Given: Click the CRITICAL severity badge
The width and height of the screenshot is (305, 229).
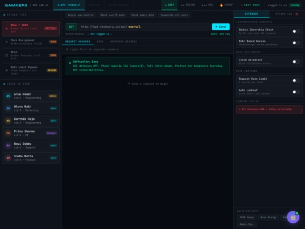Looking at the screenshot, I should click(51, 28).
